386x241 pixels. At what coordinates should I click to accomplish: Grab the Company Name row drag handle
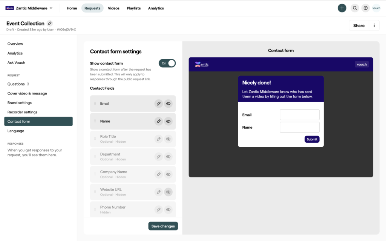tap(95, 174)
